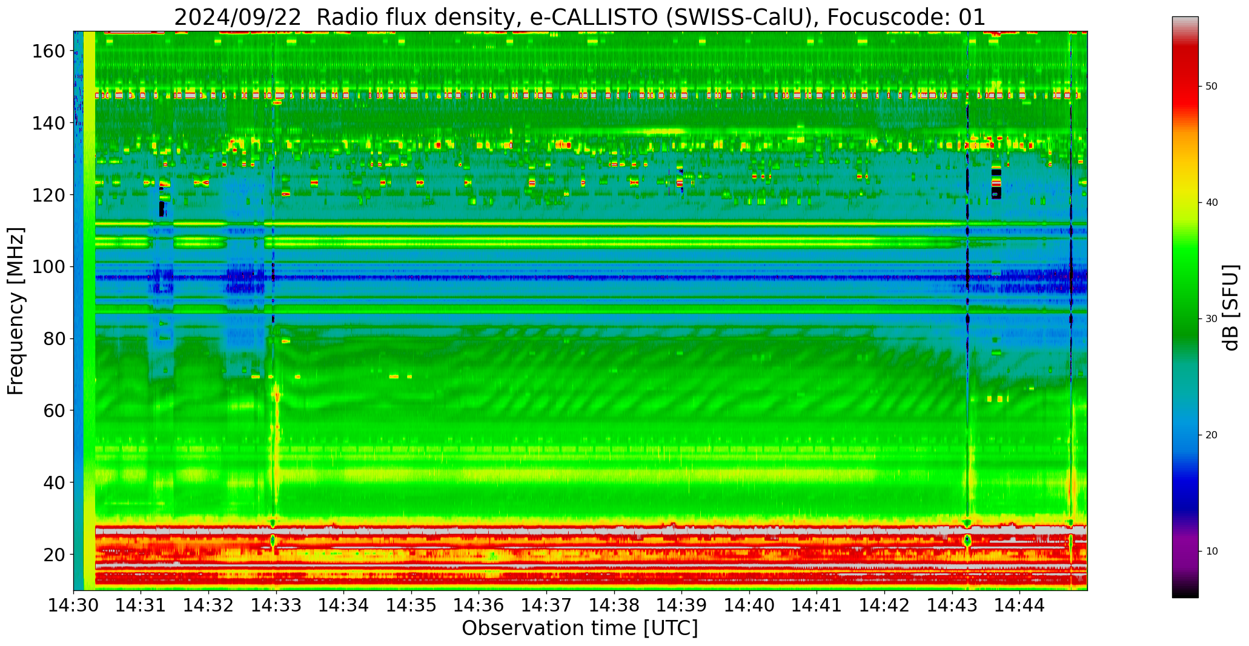This screenshot has width=1249, height=646.
Task: Click the colorbar 10 tick label
Action: click(x=1211, y=552)
